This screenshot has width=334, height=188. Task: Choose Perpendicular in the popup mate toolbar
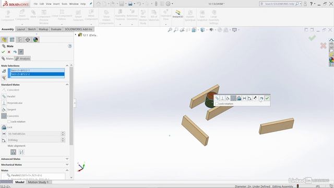coord(222,98)
